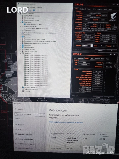Image resolution: width=119 pixels, height=159 pixels.
Task: Click the Звук speaker icon in the Settings sidebar
Action: [x=16, y=129]
